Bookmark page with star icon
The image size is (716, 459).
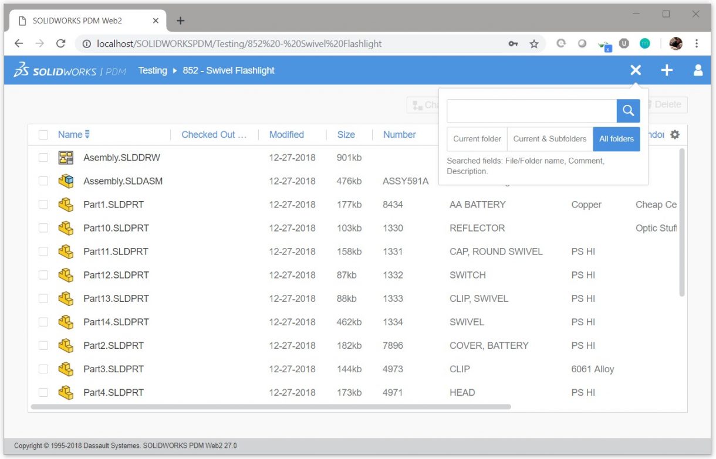(x=534, y=43)
